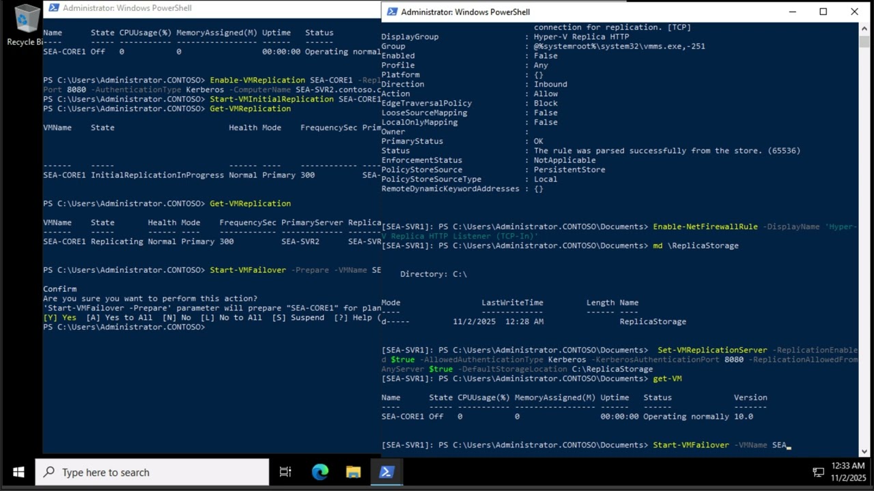Click '[Y] Yes' confirm option in background window
This screenshot has width=874, height=491.
59,318
